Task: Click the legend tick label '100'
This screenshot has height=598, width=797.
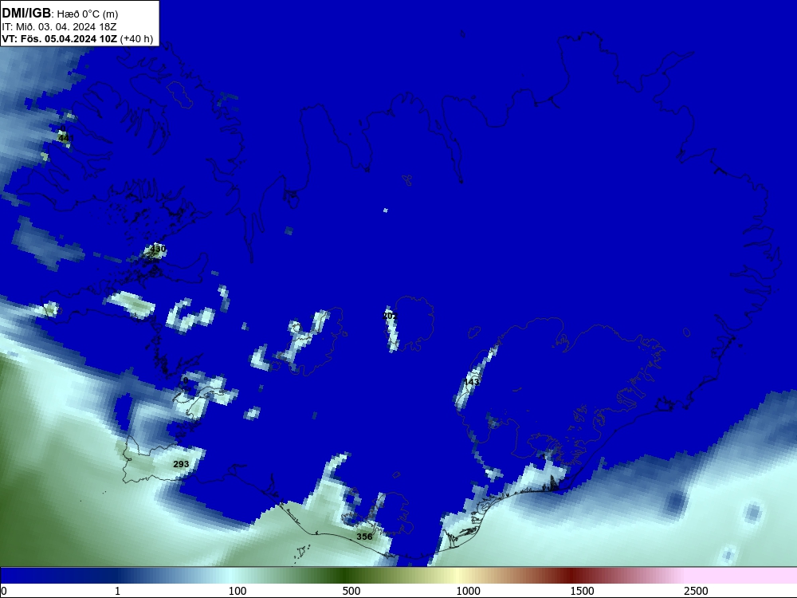Action: [x=238, y=591]
